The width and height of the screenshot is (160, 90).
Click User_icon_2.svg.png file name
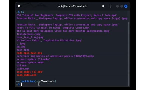click(x=30, y=37)
